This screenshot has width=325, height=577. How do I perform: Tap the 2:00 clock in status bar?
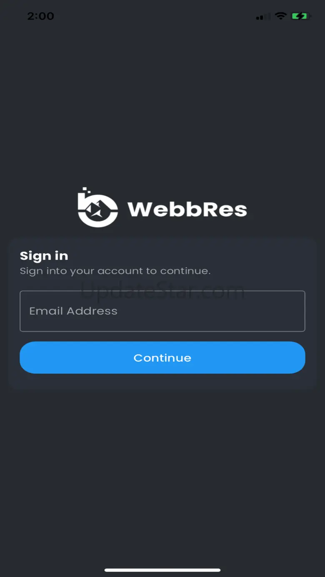coord(41,16)
